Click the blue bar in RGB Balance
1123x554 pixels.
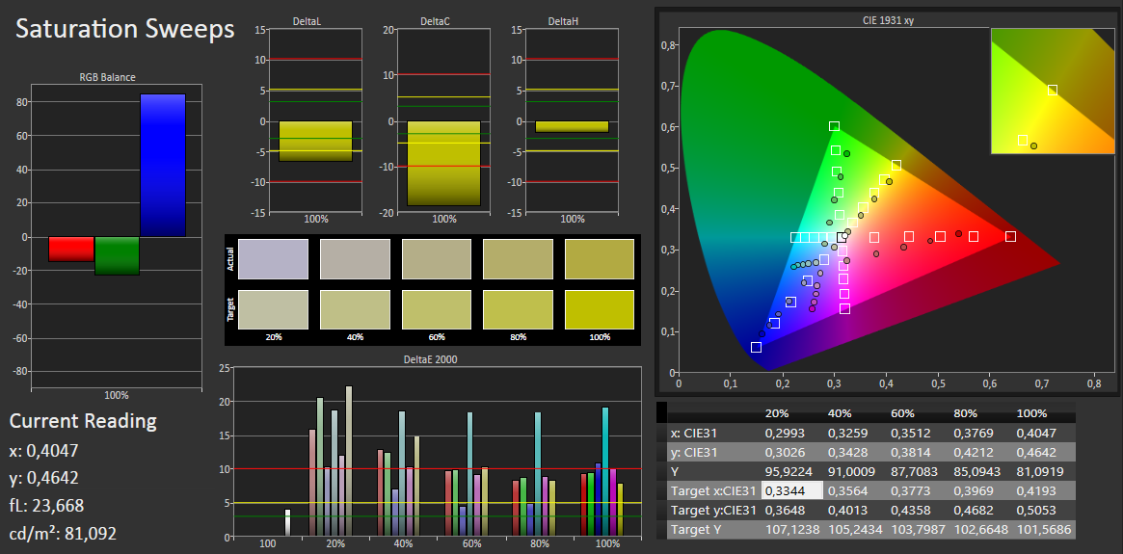coord(163,166)
